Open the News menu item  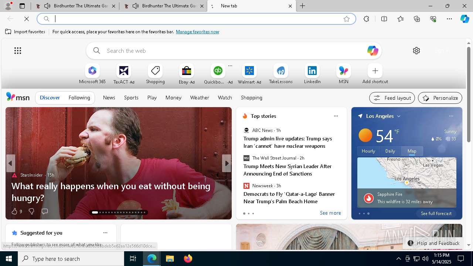109,98
